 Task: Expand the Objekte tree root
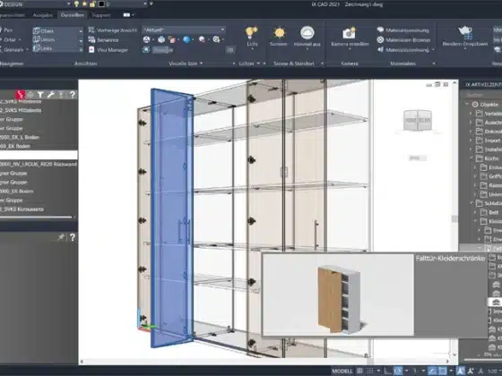coord(467,104)
